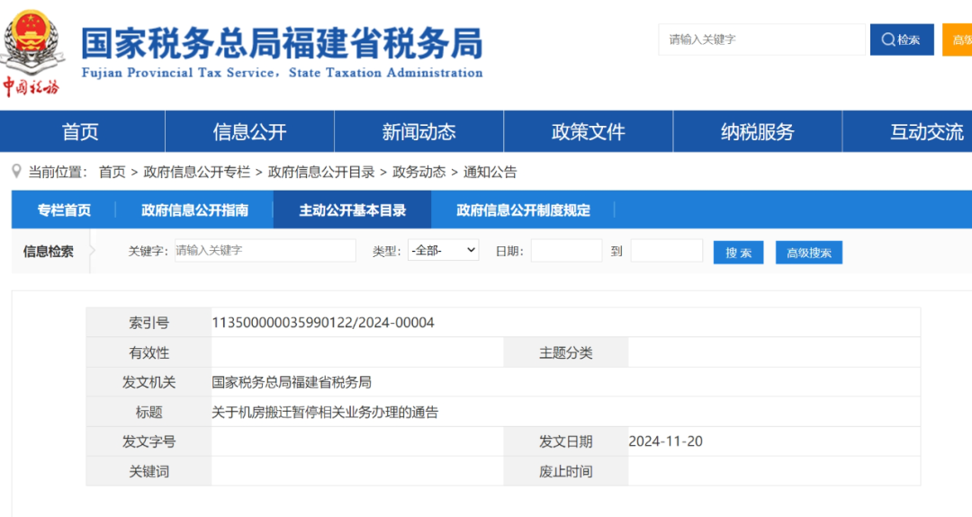The height and width of the screenshot is (517, 972).
Task: Click the location pin icon beside 当前位置
Action: point(17,172)
